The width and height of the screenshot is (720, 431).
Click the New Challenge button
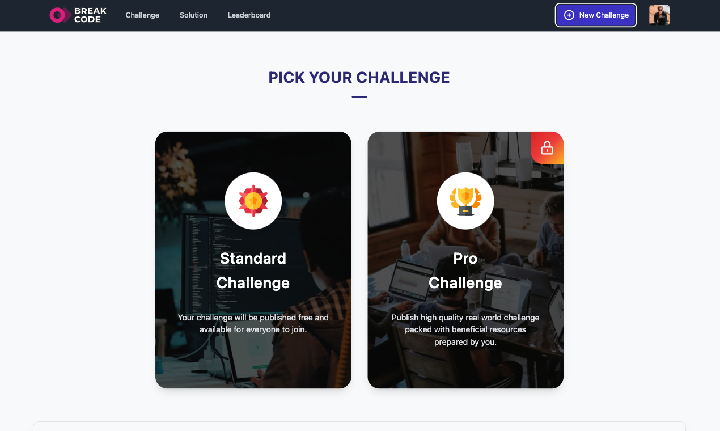(x=596, y=15)
